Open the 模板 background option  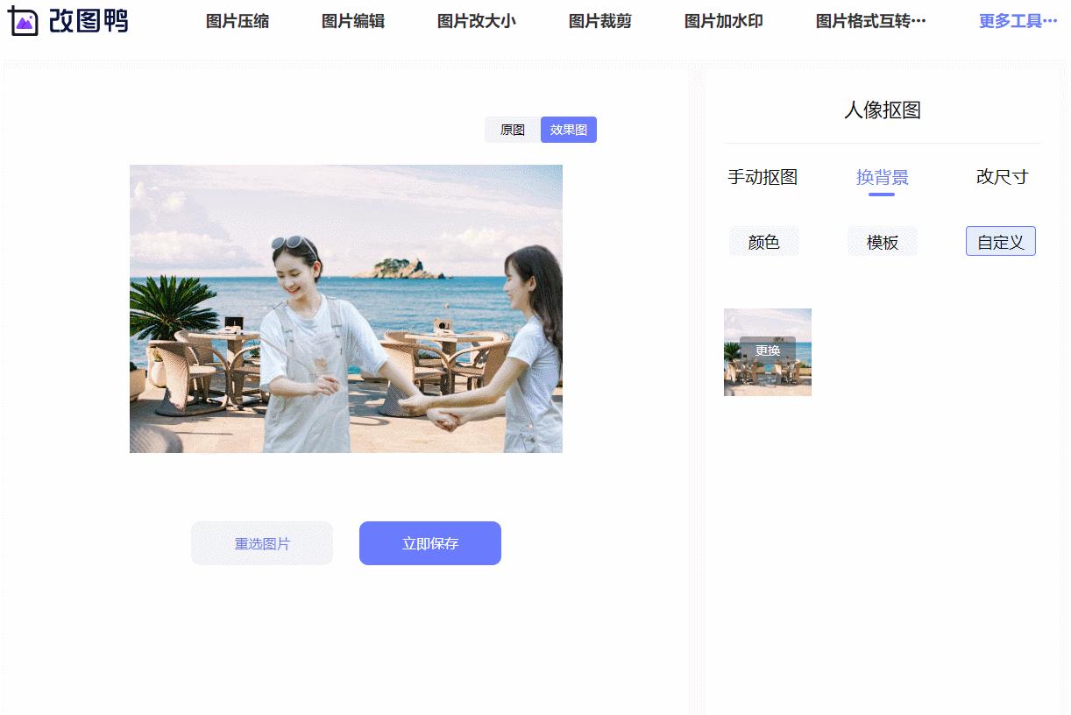pyautogui.click(x=882, y=241)
